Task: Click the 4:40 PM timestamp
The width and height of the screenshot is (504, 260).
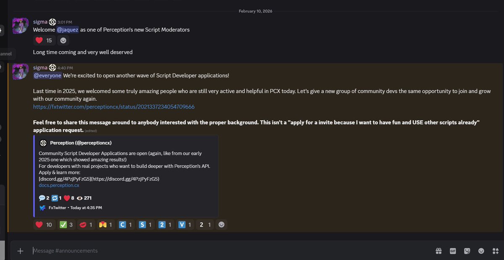Action: [66, 68]
